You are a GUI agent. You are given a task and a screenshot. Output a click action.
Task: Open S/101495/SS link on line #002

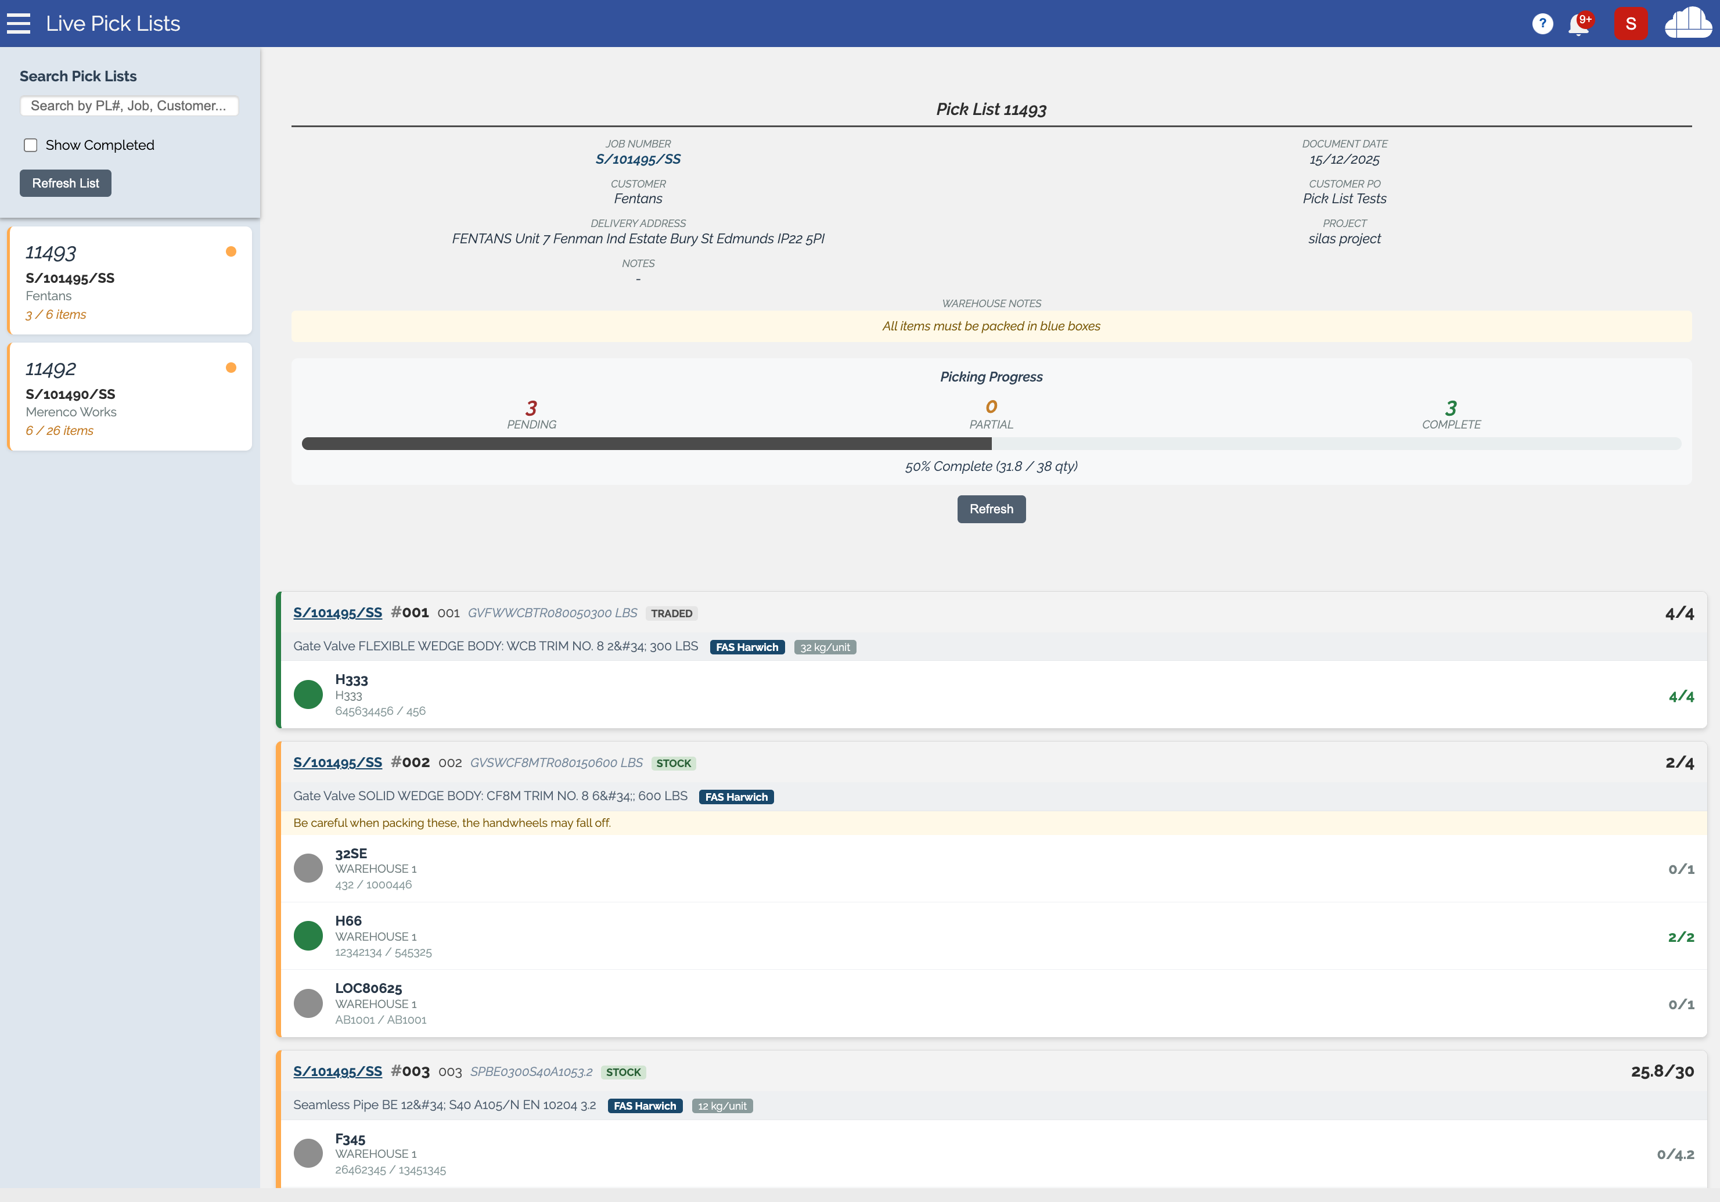(337, 762)
